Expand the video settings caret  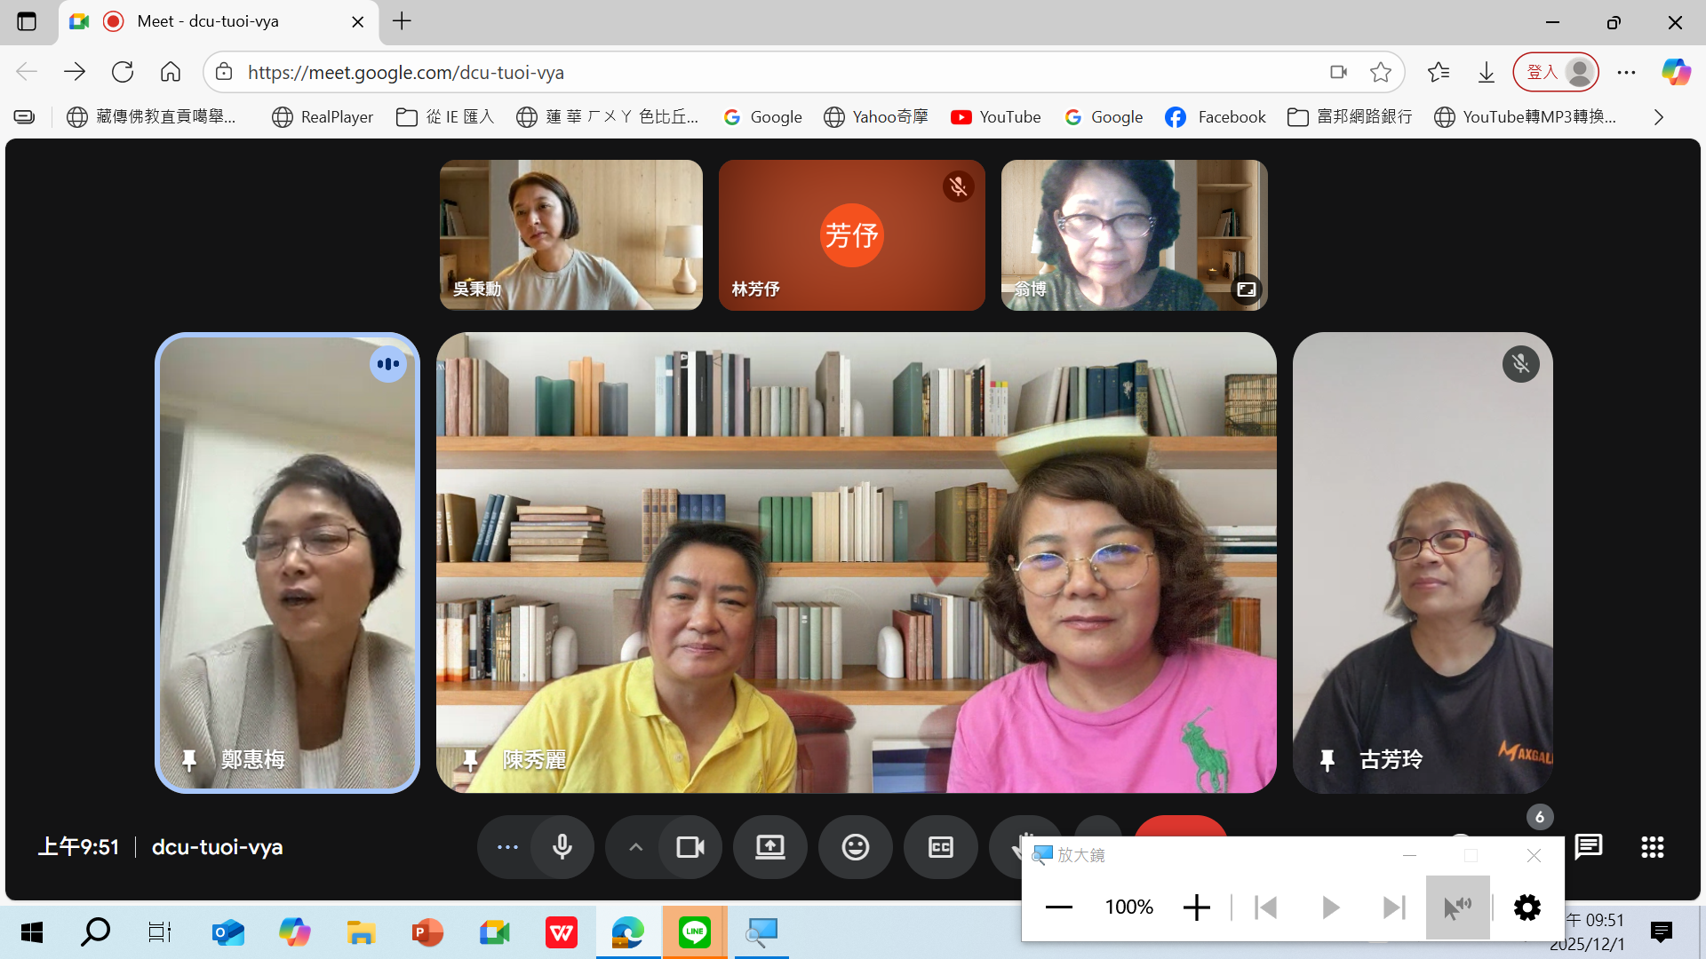point(635,847)
